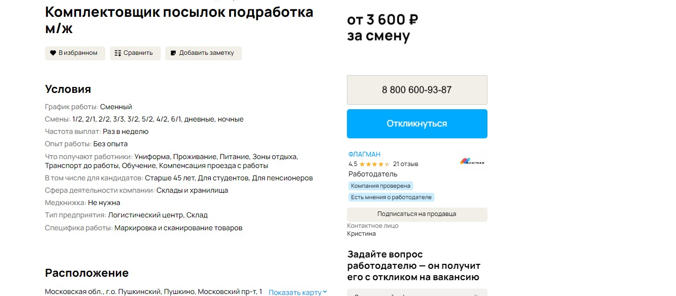Screen dimensions: 676x296
Task: Click the Есть мнения о работодателе badge
Action: pyautogui.click(x=391, y=197)
